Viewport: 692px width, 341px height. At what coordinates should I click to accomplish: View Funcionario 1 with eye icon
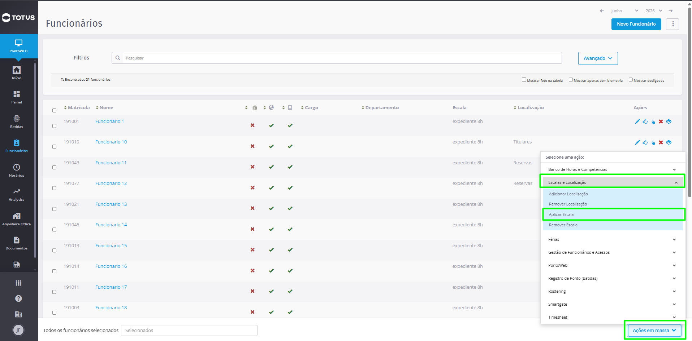(x=669, y=121)
